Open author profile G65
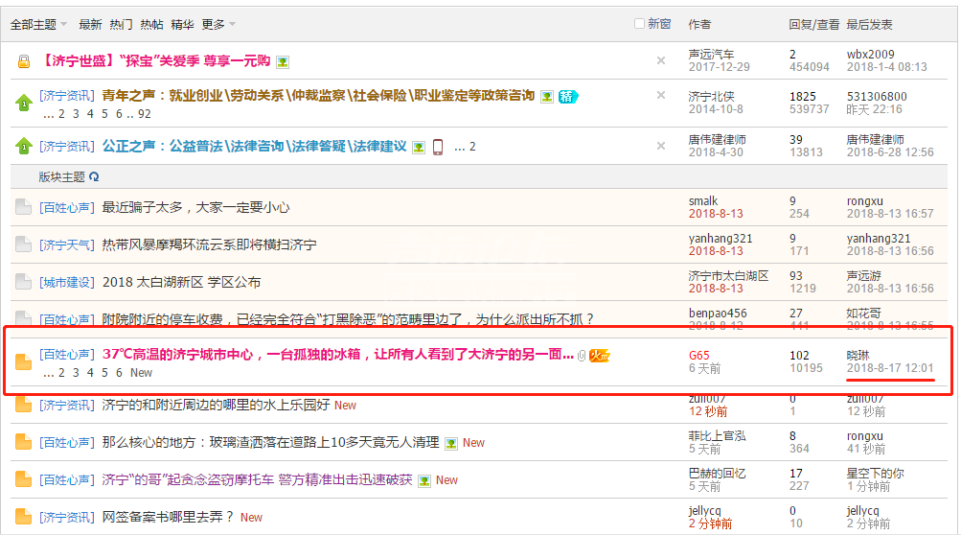The width and height of the screenshot is (961, 535). [x=698, y=356]
